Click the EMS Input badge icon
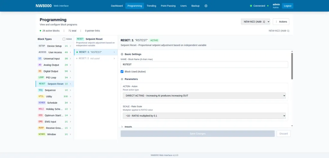Screen dimensions: 329x158 pos(40,122)
